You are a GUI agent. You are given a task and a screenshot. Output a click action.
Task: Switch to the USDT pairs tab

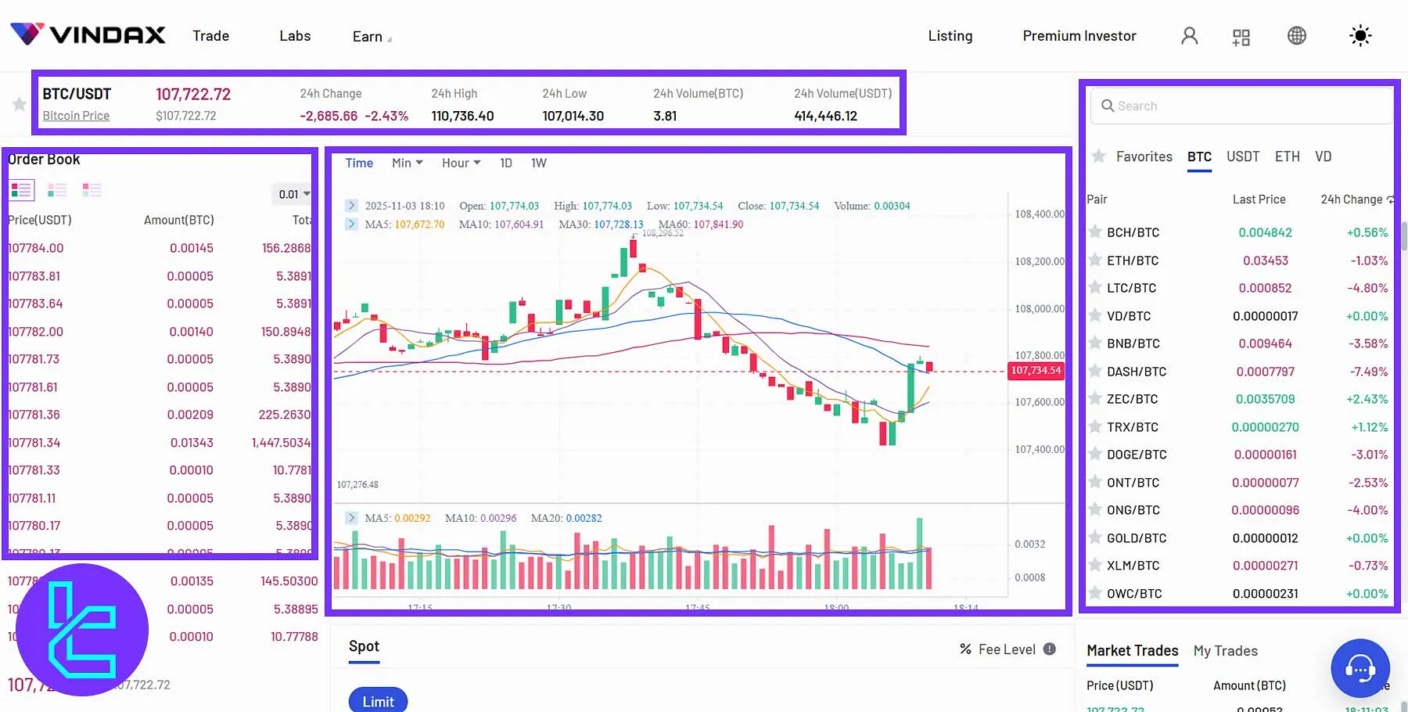click(x=1243, y=156)
